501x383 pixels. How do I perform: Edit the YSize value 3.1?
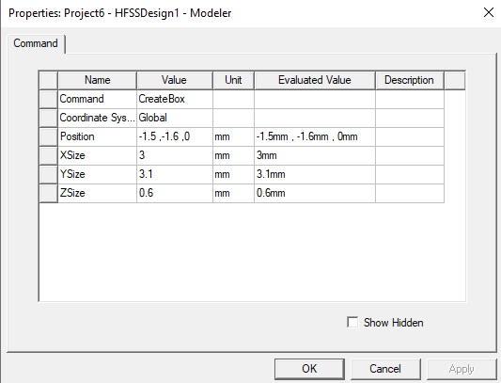coord(175,174)
